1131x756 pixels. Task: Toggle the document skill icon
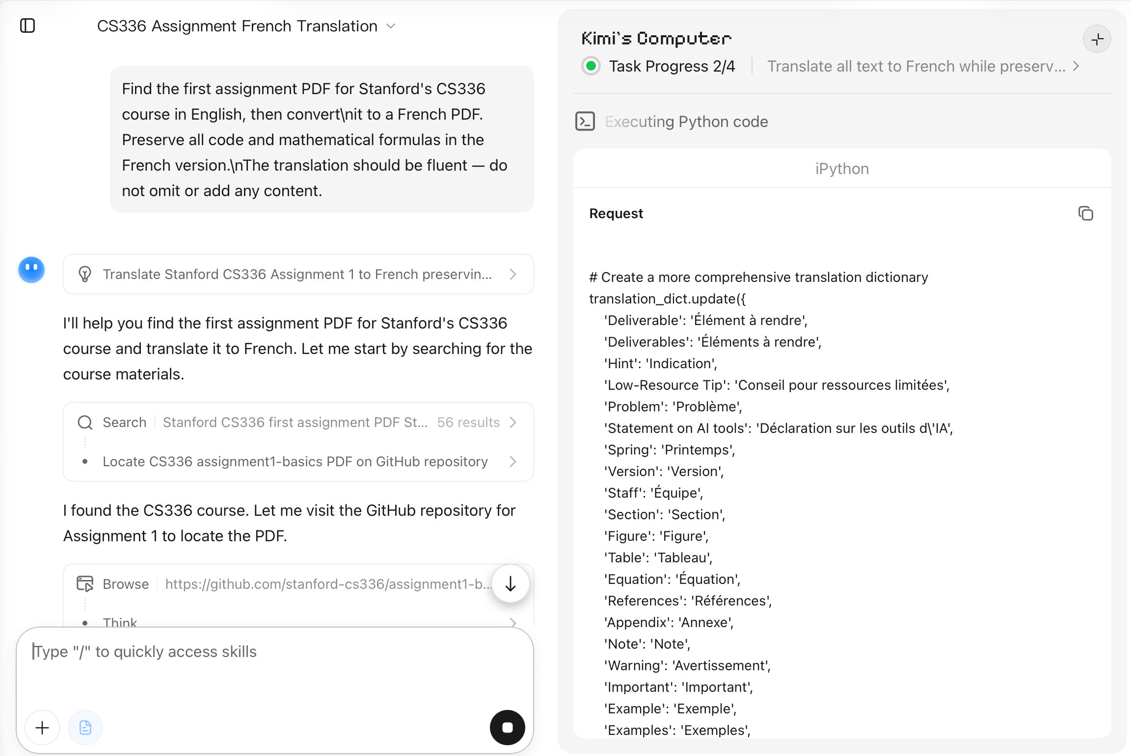(85, 728)
